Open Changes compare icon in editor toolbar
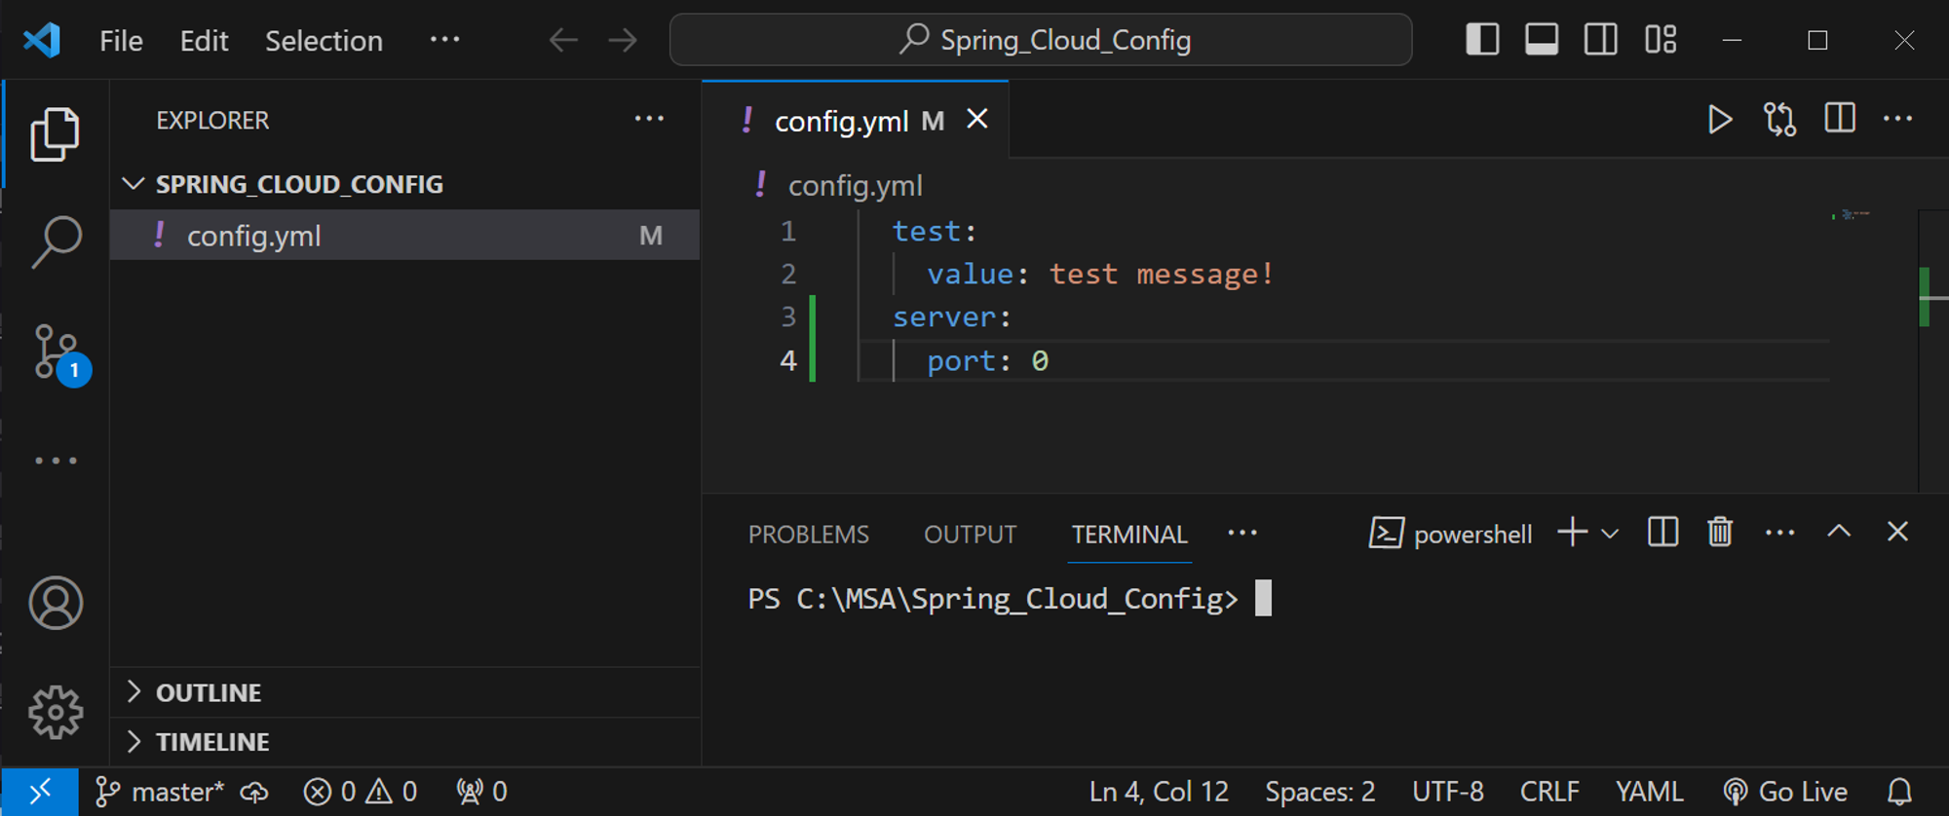The height and width of the screenshot is (816, 1949). [x=1779, y=120]
